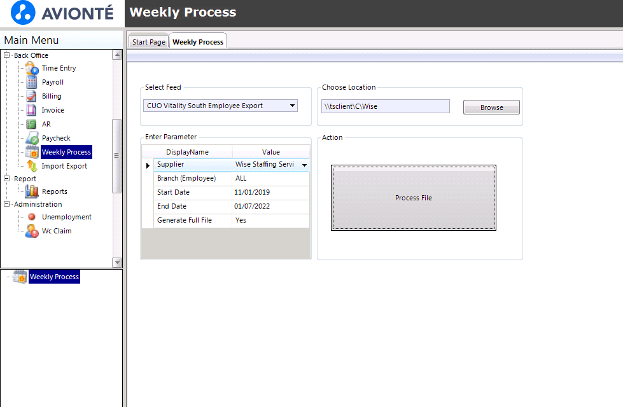623x407 pixels.
Task: Collapse the Back Office tree node
Action: pyautogui.click(x=7, y=55)
